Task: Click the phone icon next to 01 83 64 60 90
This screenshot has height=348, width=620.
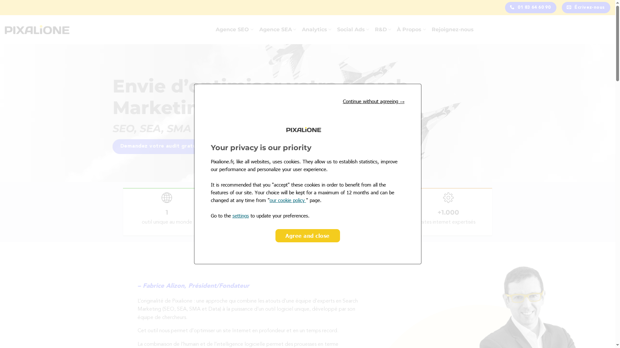Action: click(512, 7)
